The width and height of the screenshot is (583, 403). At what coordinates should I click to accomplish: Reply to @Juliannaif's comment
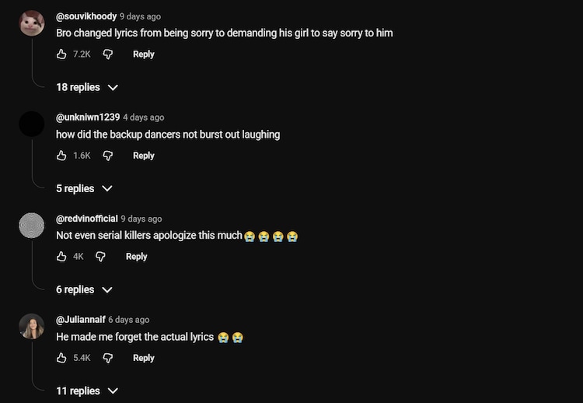144,358
